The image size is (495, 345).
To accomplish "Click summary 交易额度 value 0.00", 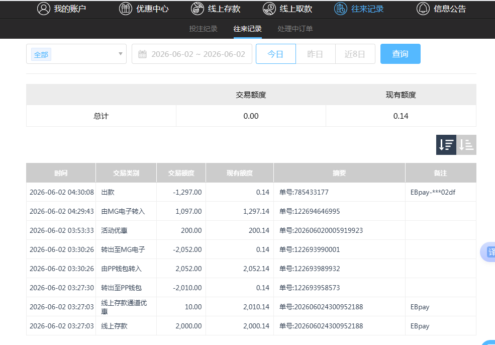I will (x=251, y=116).
